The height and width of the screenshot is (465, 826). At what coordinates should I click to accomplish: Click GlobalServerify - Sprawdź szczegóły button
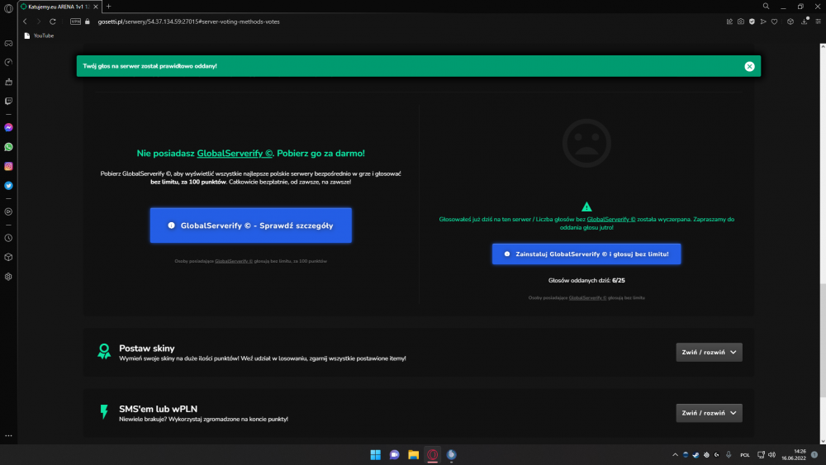point(251,225)
